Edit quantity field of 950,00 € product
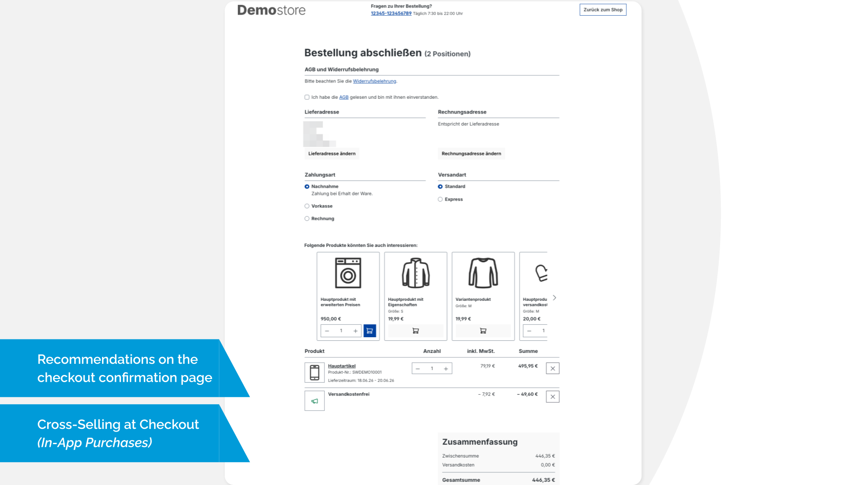Image resolution: width=863 pixels, height=485 pixels. 341,331
